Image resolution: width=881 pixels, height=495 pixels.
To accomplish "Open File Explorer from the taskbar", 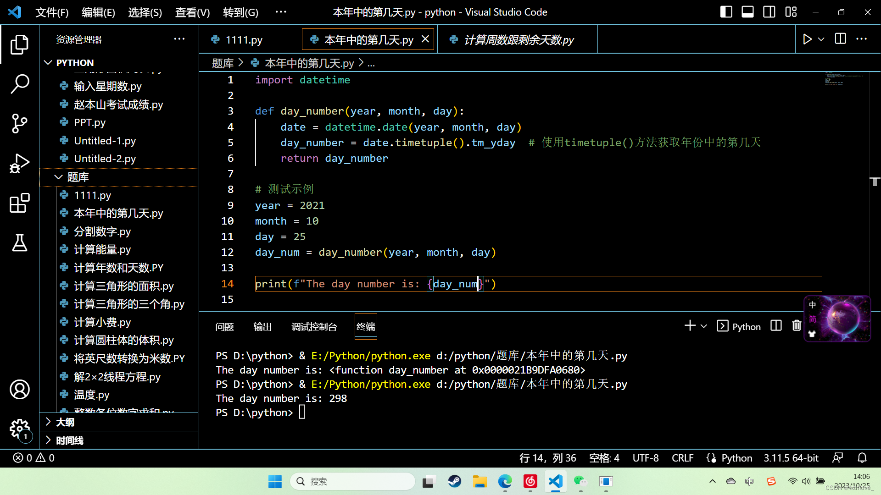I will [x=480, y=481].
